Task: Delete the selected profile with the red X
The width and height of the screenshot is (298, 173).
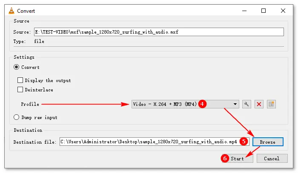Action: pyautogui.click(x=258, y=104)
